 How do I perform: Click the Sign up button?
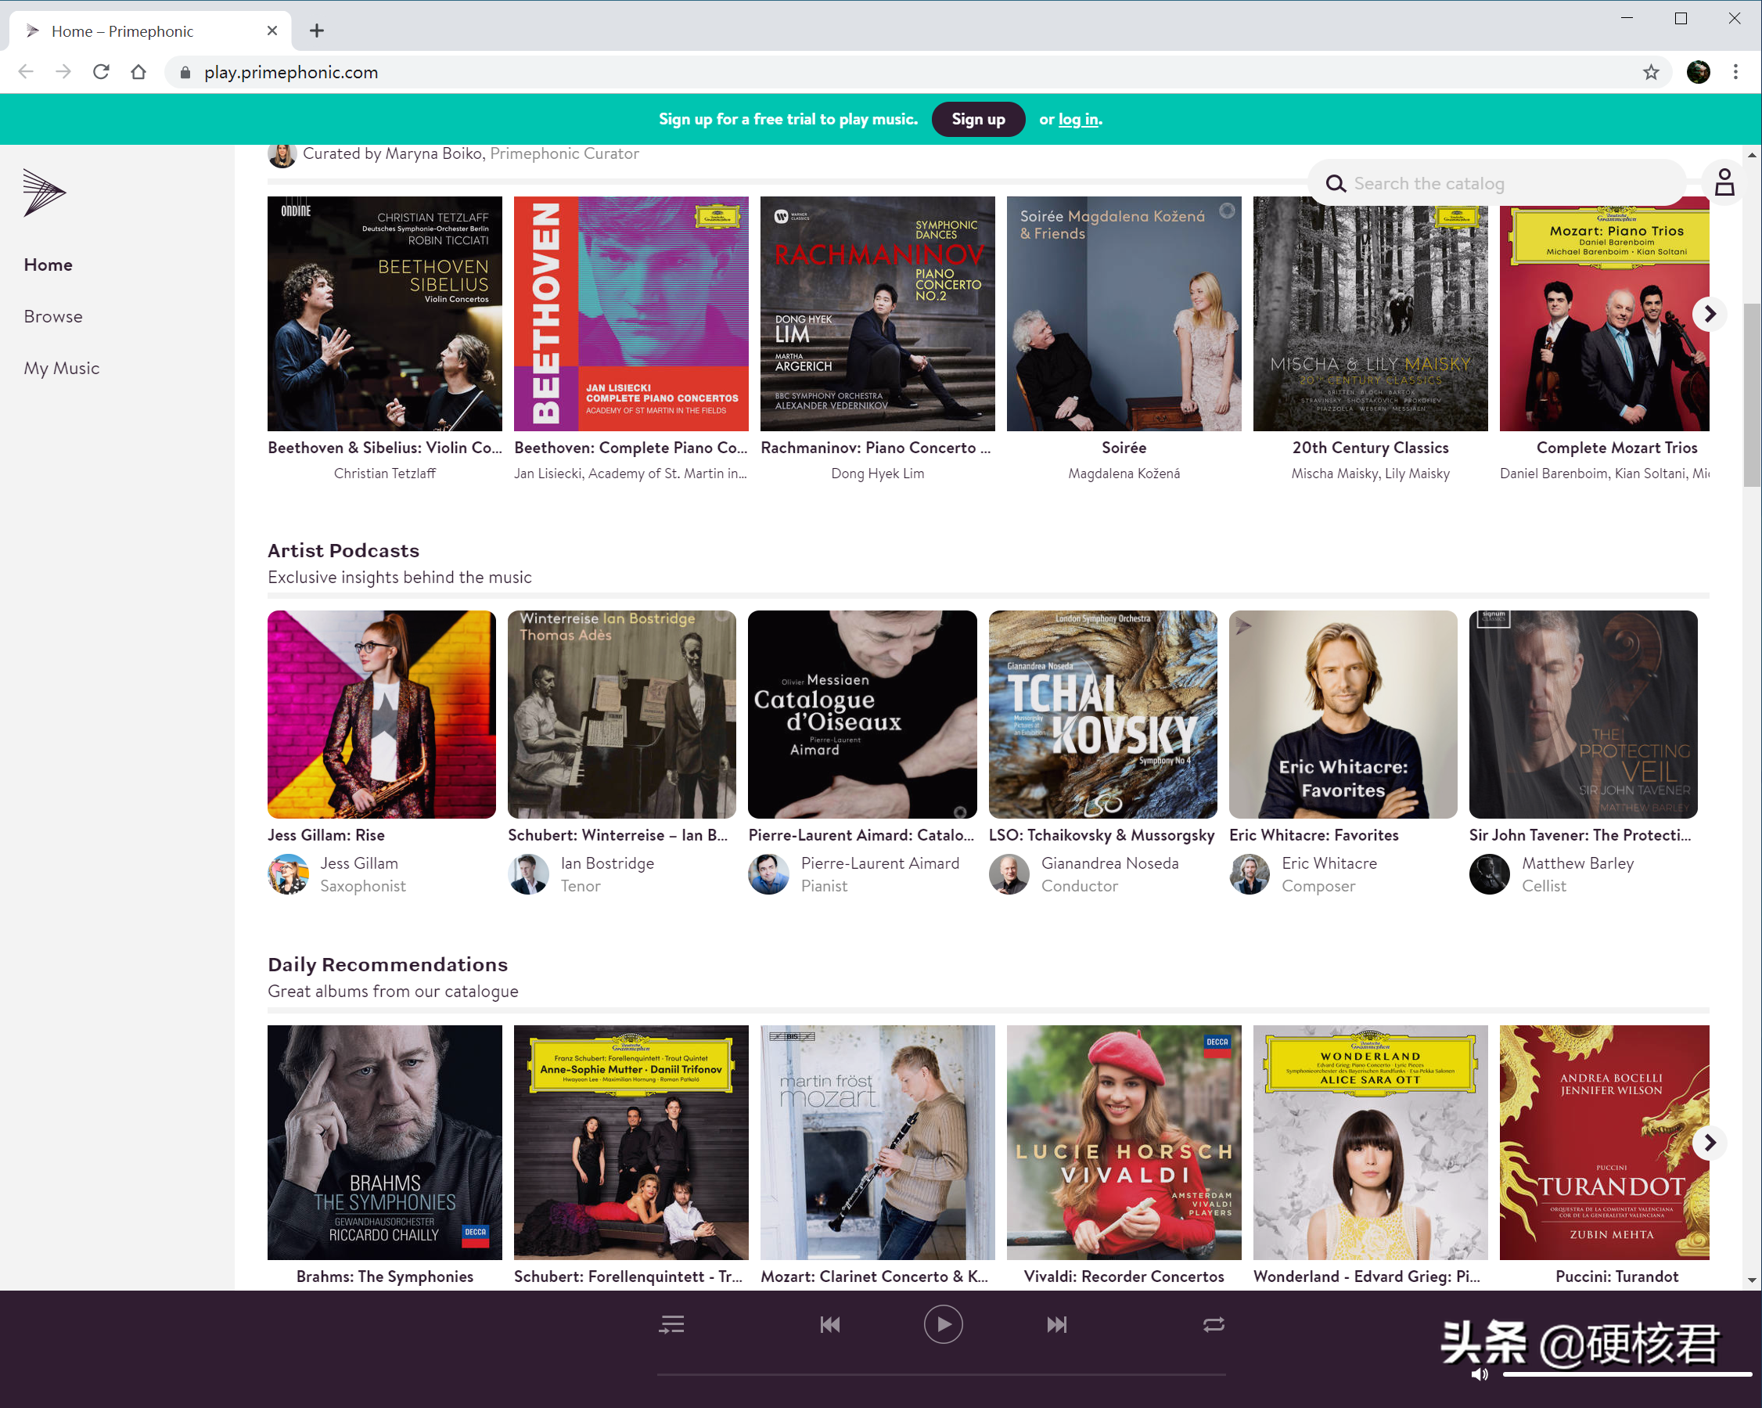point(978,120)
